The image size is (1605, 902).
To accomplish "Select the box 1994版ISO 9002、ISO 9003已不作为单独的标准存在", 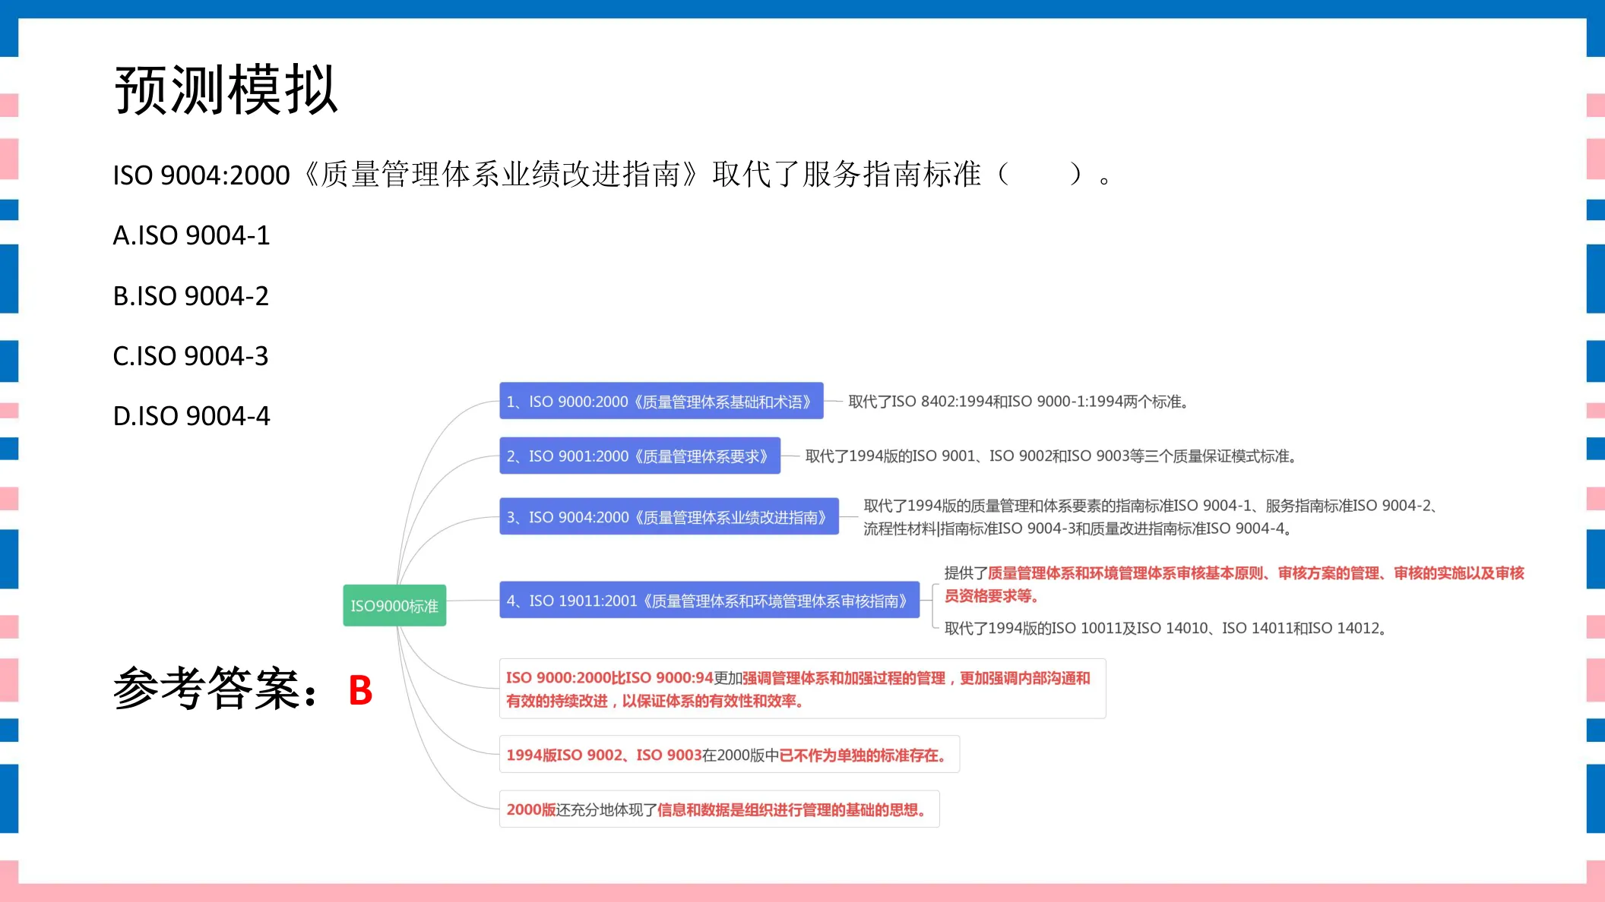I will (x=730, y=754).
